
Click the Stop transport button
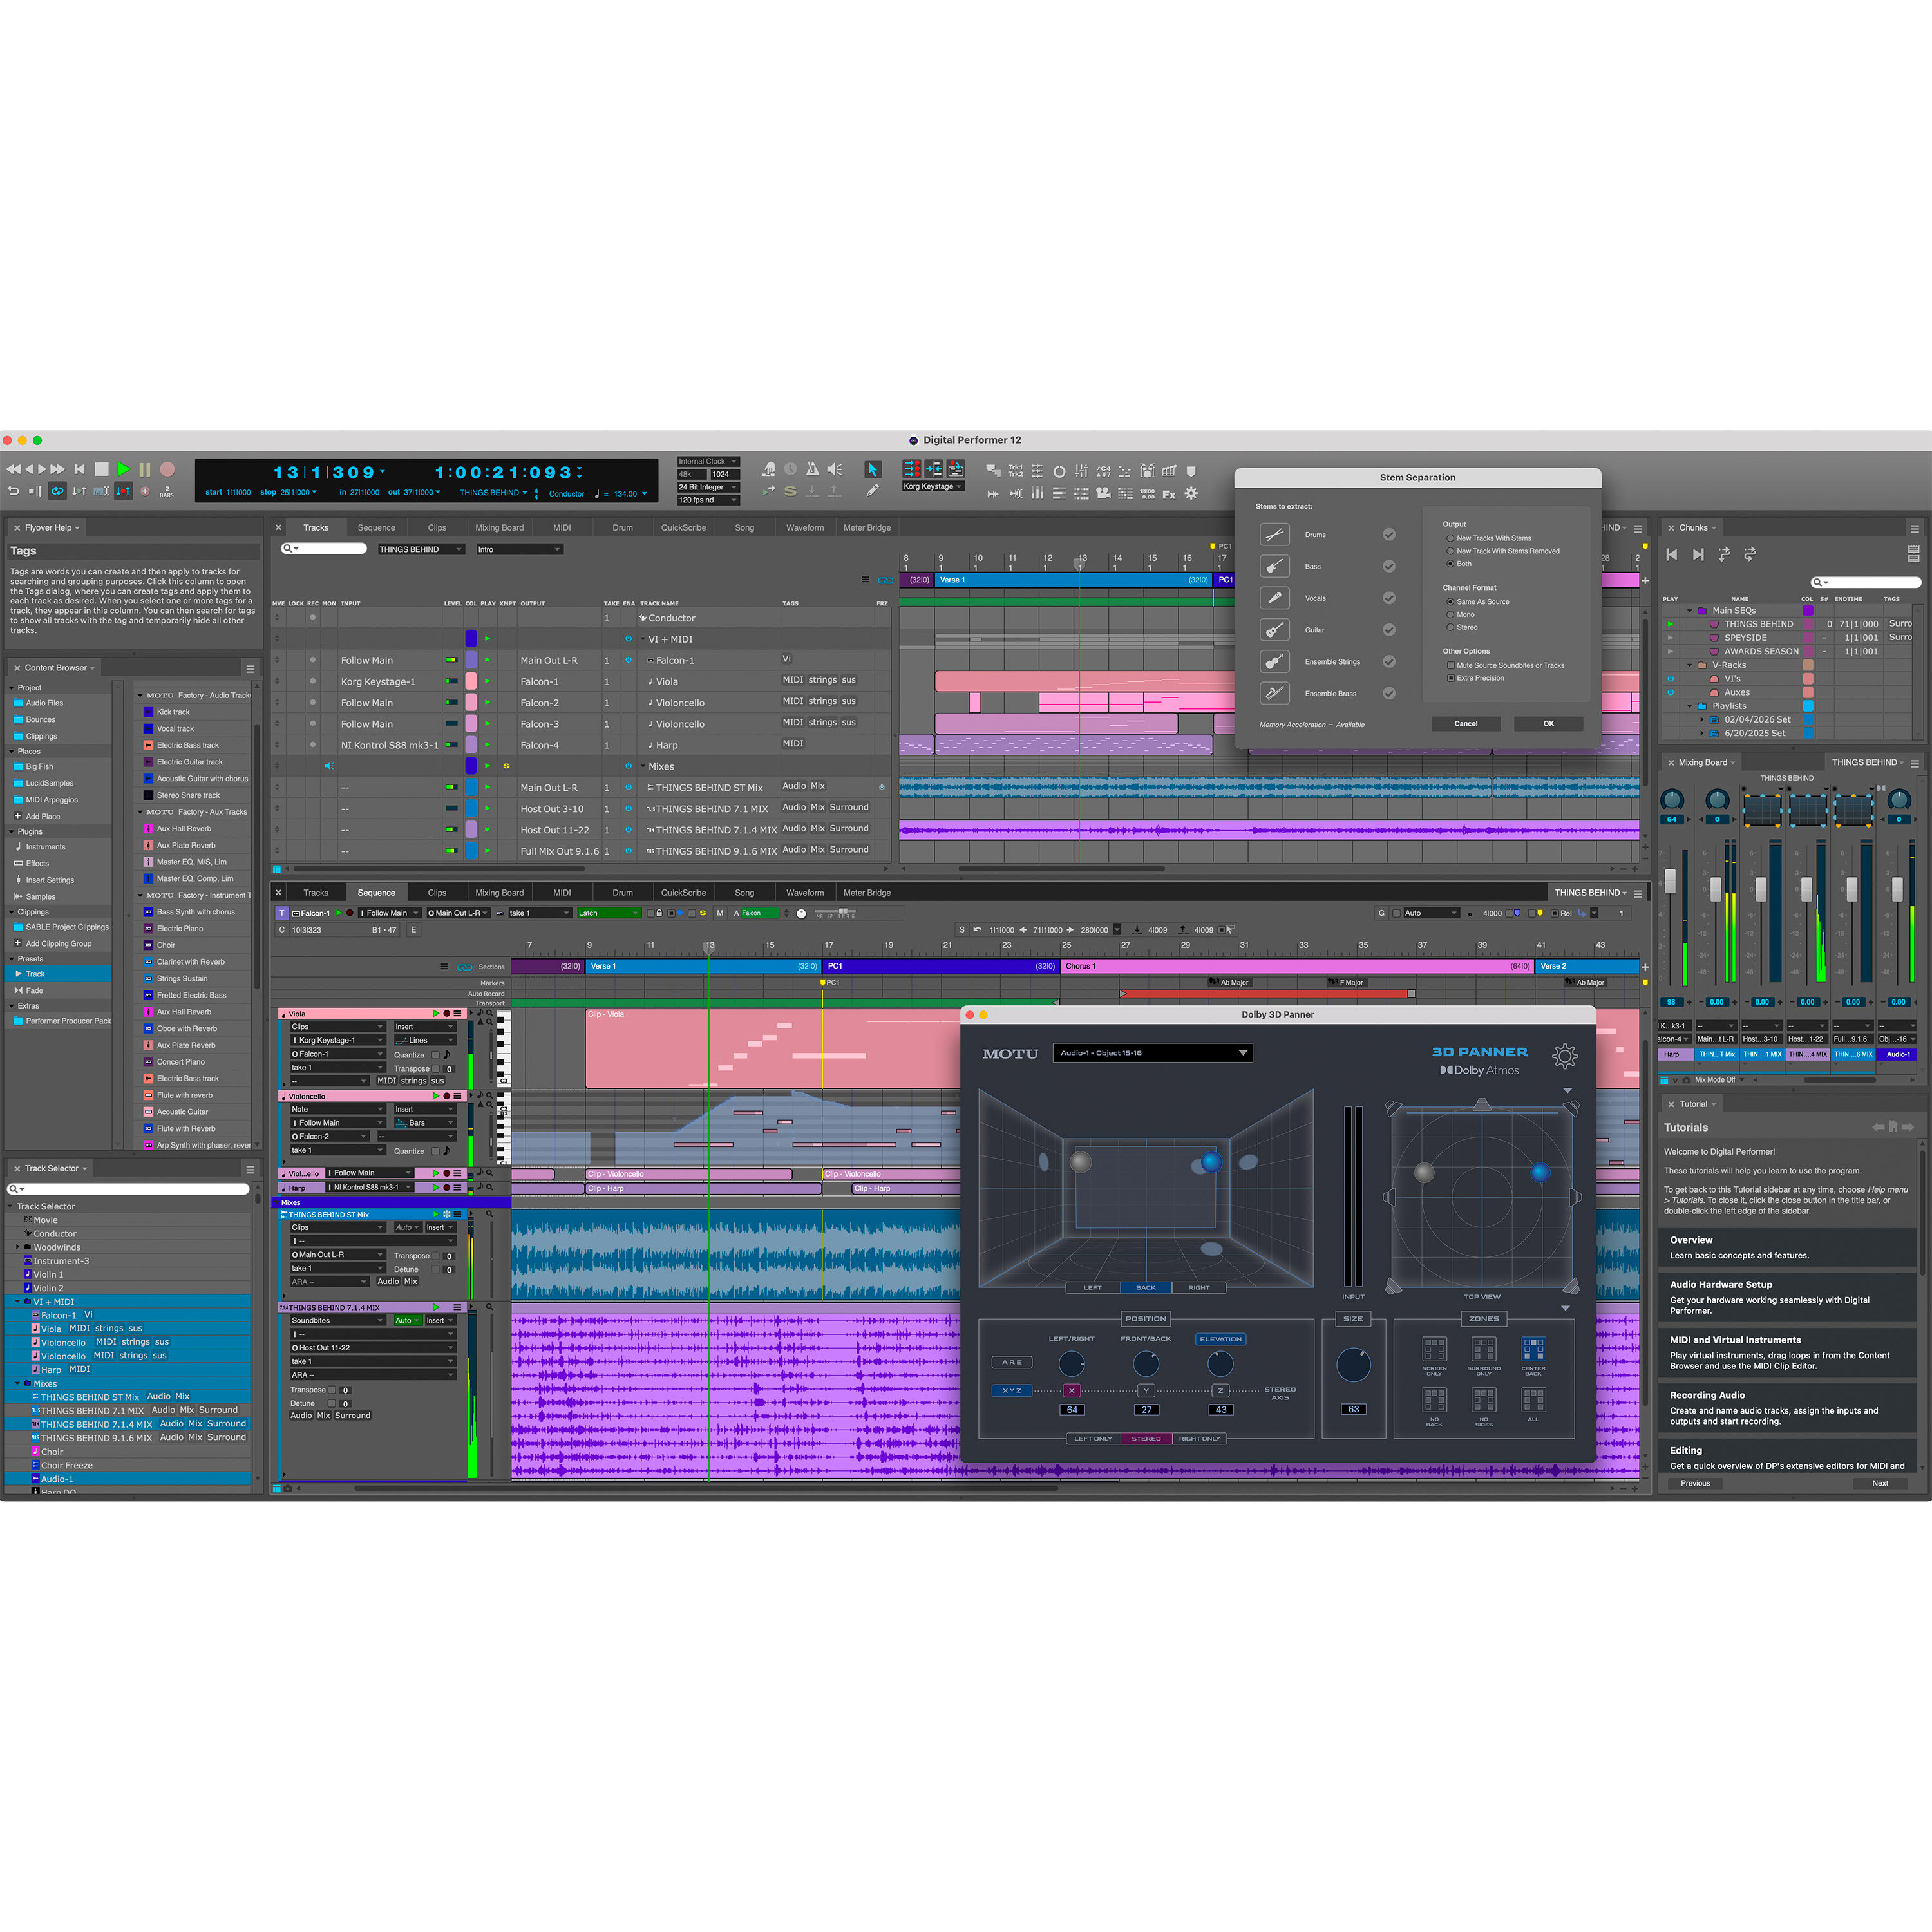pyautogui.click(x=102, y=469)
